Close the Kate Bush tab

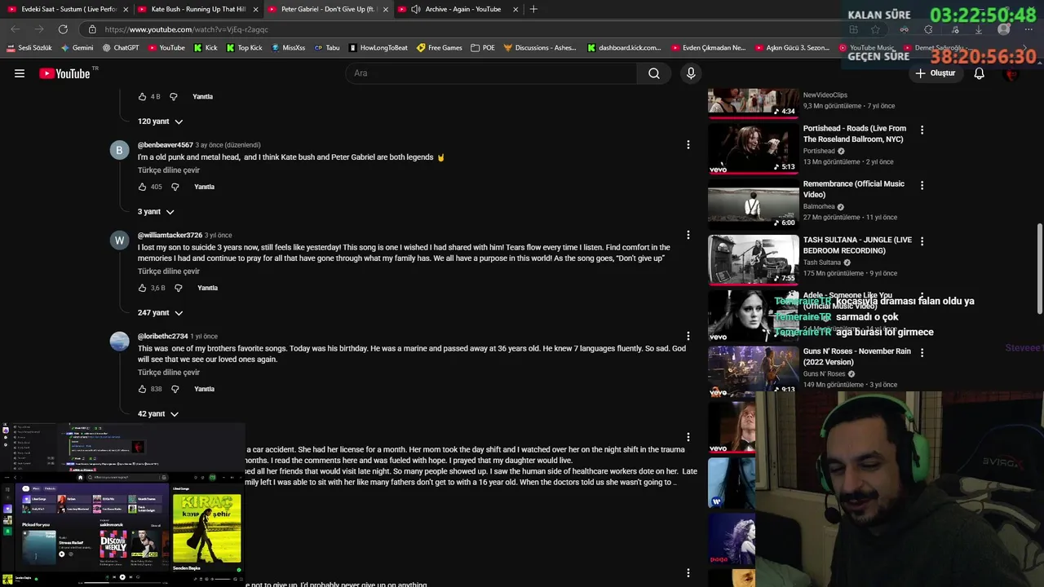point(256,9)
